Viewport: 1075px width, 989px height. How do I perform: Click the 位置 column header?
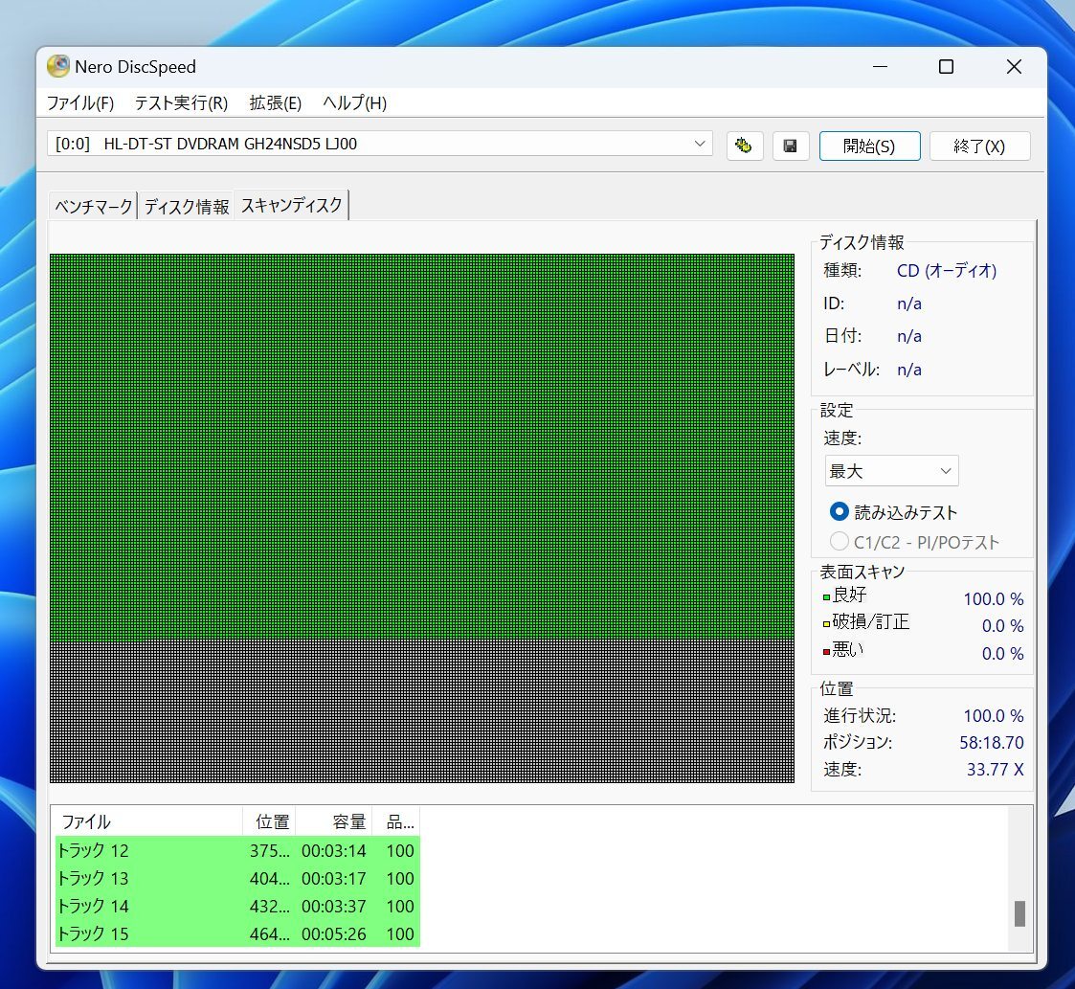click(269, 821)
